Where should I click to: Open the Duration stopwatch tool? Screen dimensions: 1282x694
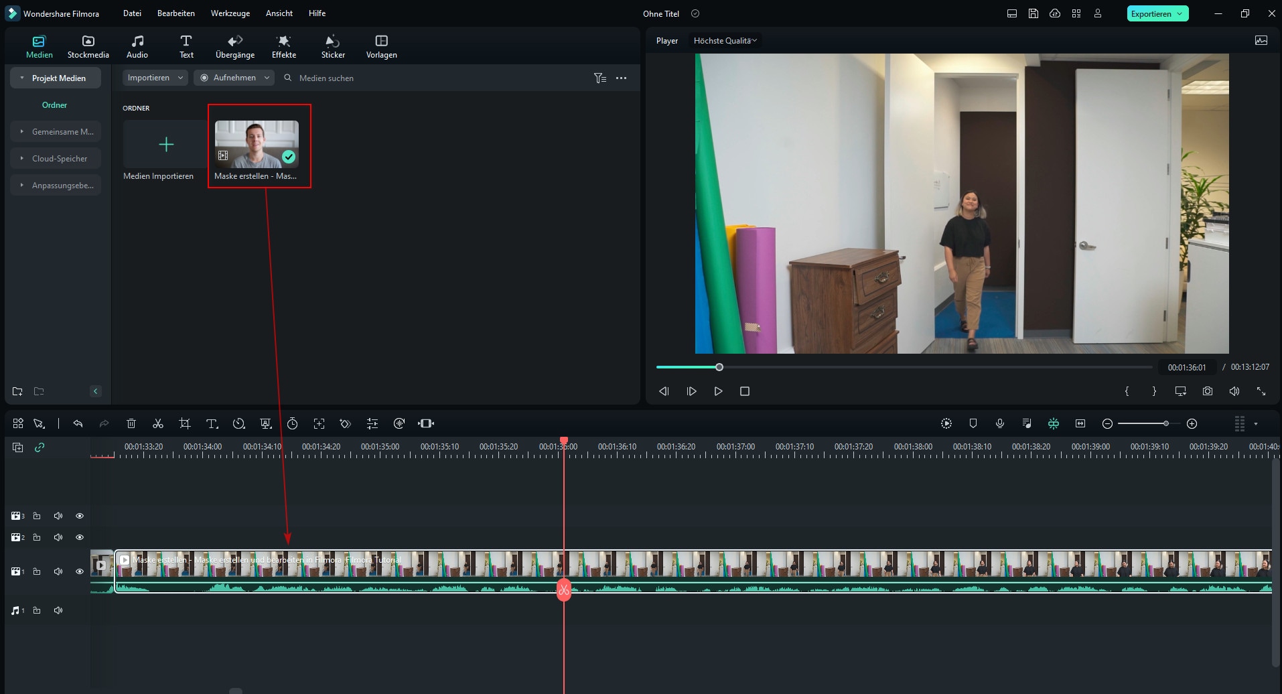click(292, 423)
